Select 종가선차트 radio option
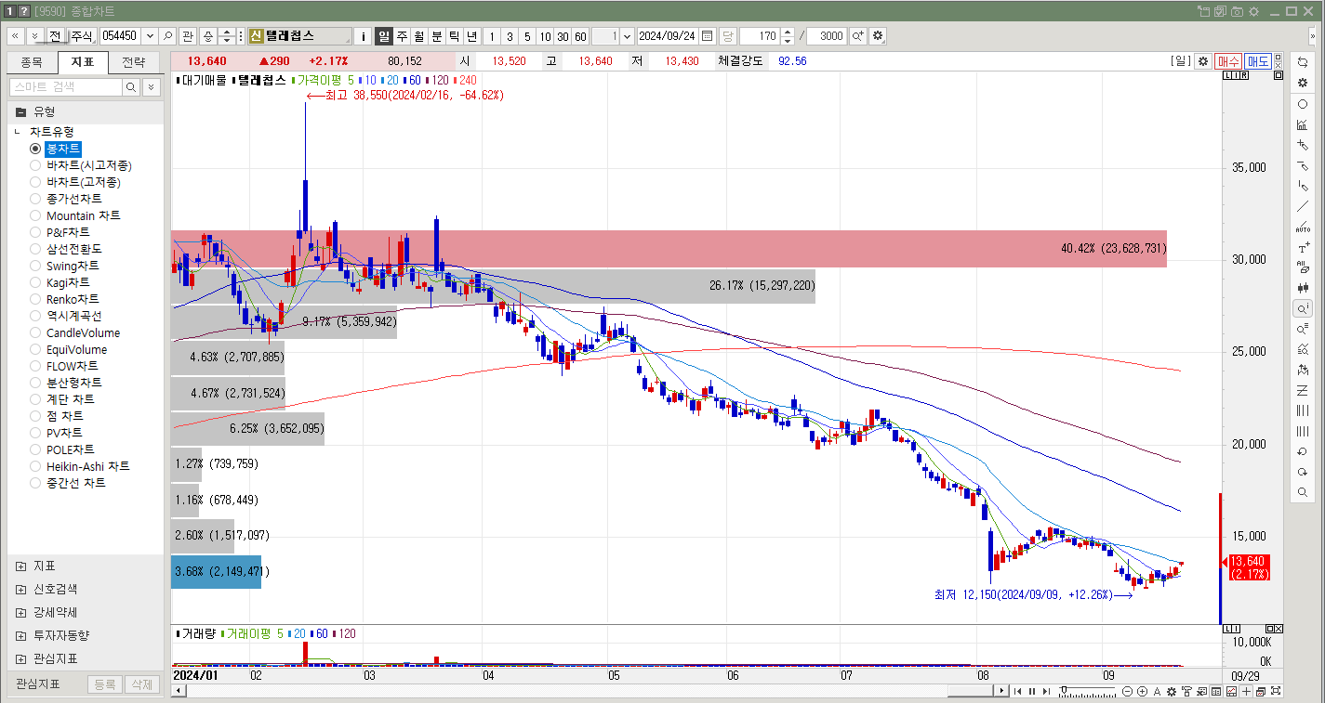 (35, 199)
